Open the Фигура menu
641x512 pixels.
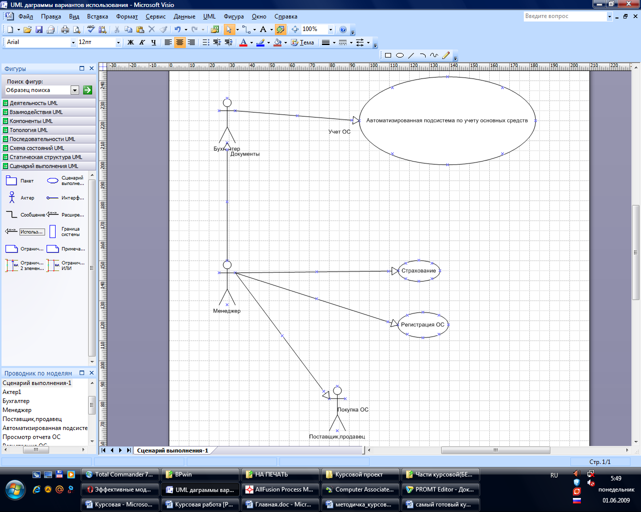coord(234,16)
